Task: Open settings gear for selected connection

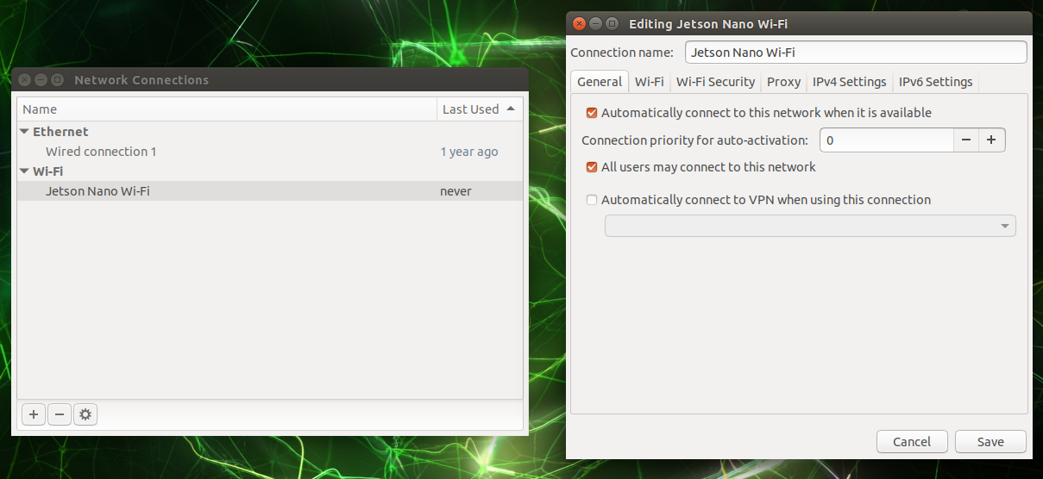Action: tap(85, 414)
